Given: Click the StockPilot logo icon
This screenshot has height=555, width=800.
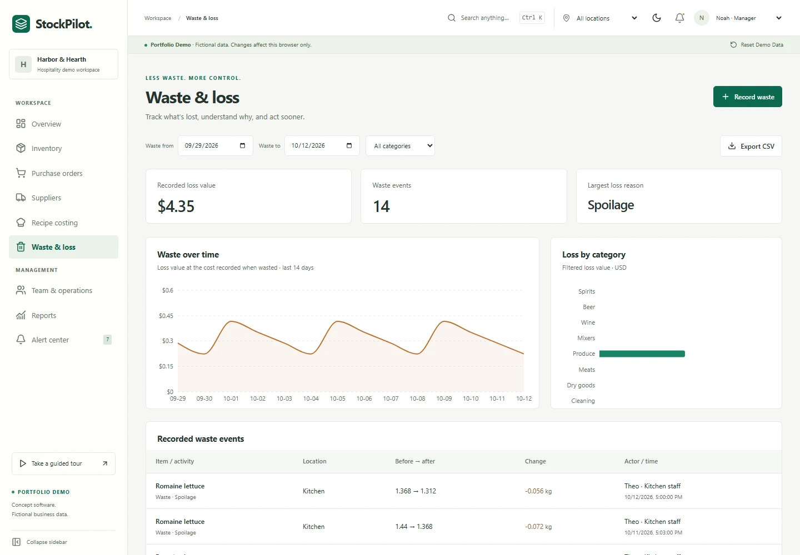Looking at the screenshot, I should point(21,24).
